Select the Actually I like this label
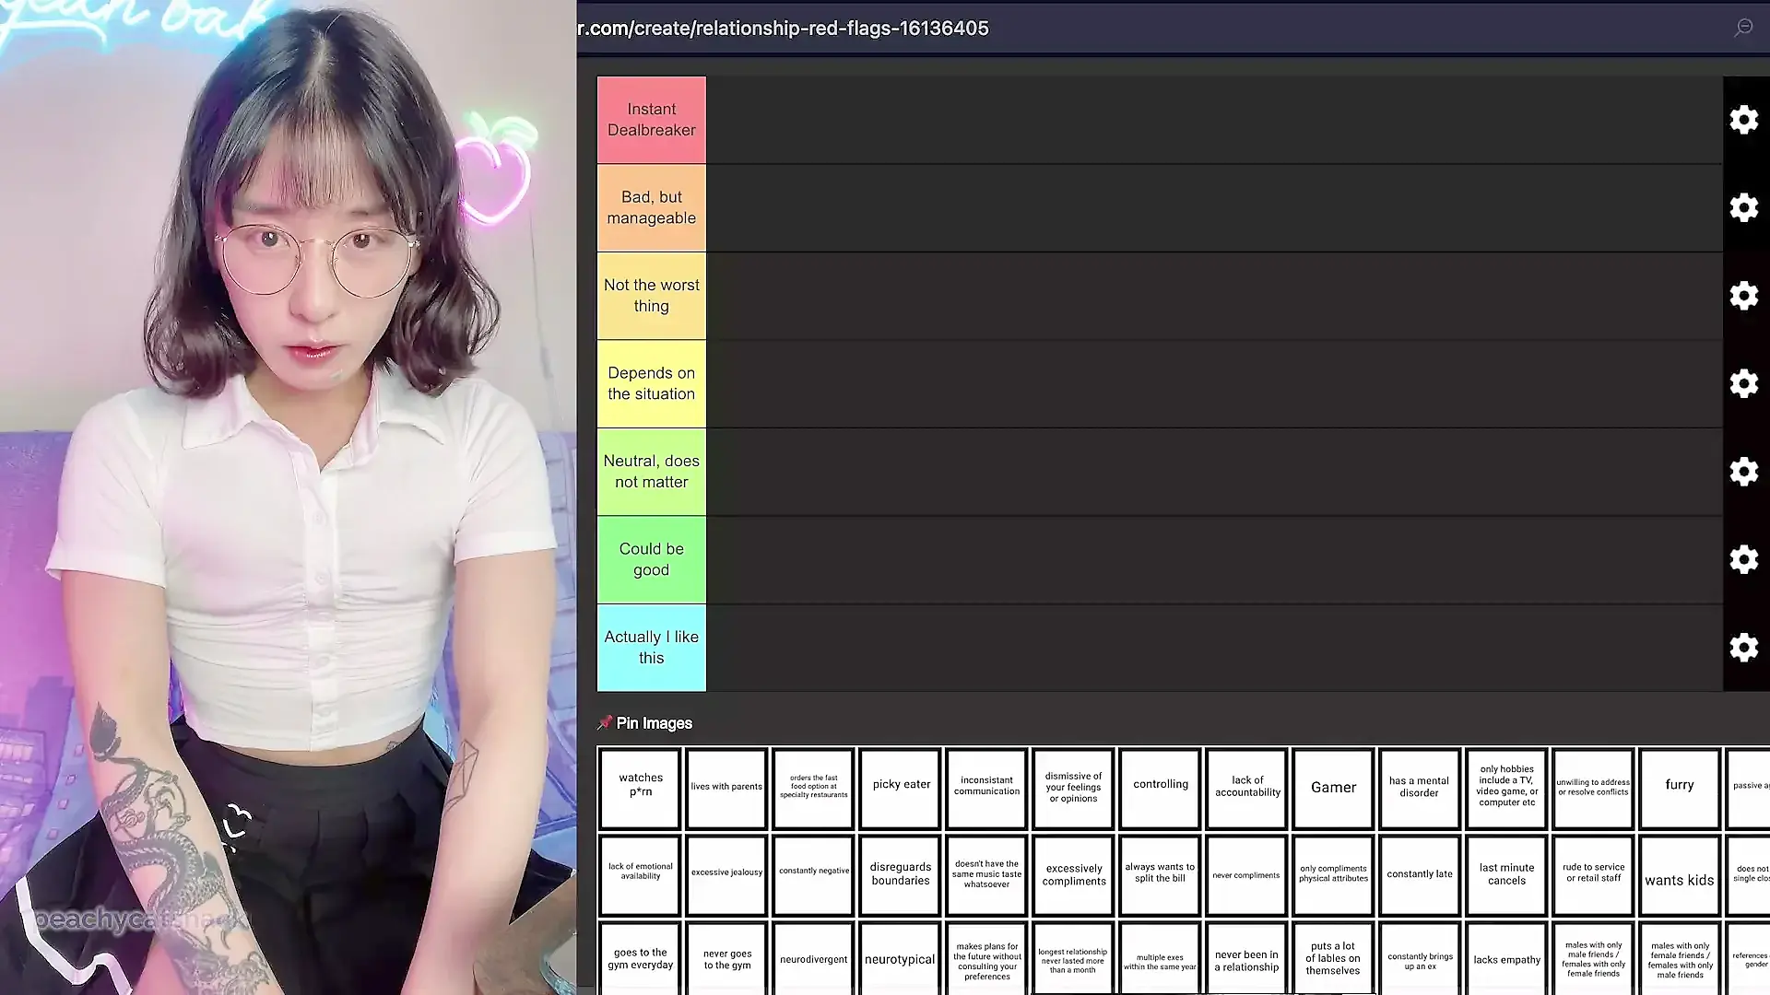Viewport: 1770px width, 995px height. (652, 648)
